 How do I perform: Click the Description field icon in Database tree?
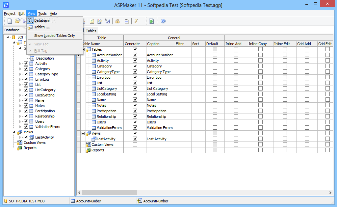[x=32, y=58]
